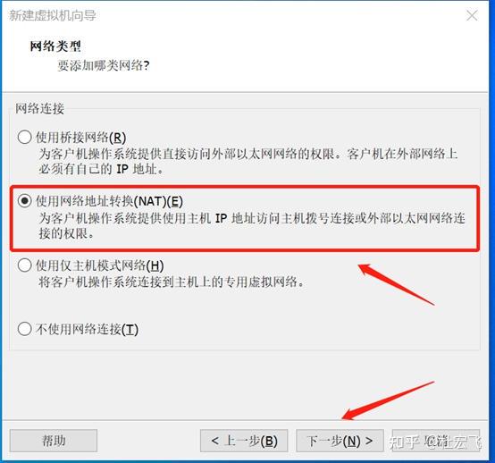Click the bridged network description paragraph

[x=248, y=162]
